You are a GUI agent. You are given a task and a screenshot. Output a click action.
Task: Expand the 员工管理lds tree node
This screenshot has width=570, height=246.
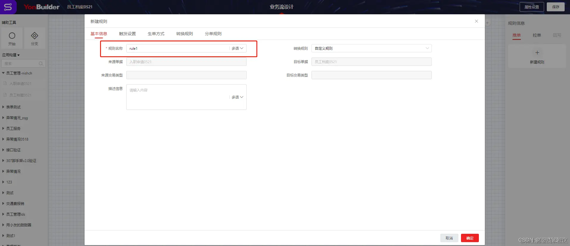(x=3, y=214)
